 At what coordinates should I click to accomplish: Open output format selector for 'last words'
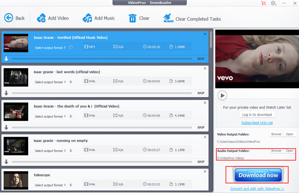click(50, 82)
